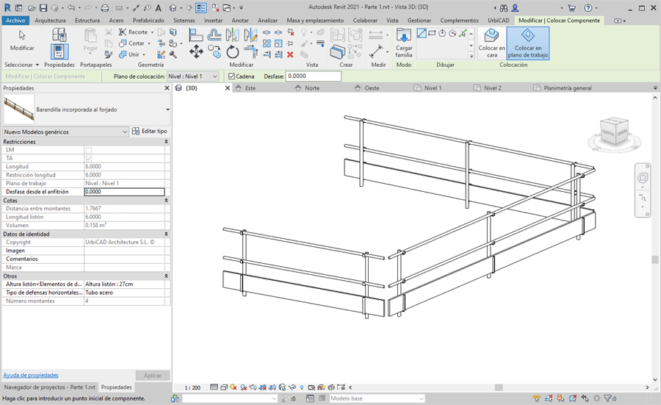Screen dimensions: 661x405
Task: Choose Colocar en plano de trabajo
Action: (527, 42)
